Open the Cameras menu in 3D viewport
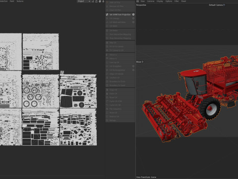Image resolution: width=238 pixels, height=179 pixels. click(x=151, y=1)
